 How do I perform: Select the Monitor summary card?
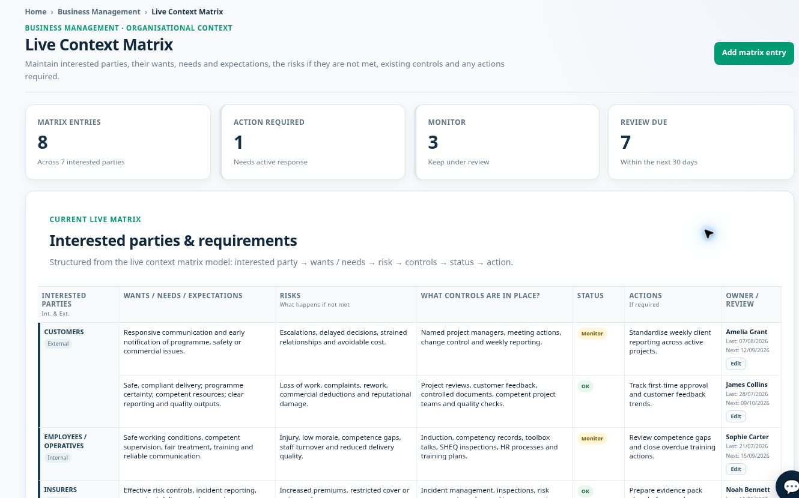click(x=507, y=142)
